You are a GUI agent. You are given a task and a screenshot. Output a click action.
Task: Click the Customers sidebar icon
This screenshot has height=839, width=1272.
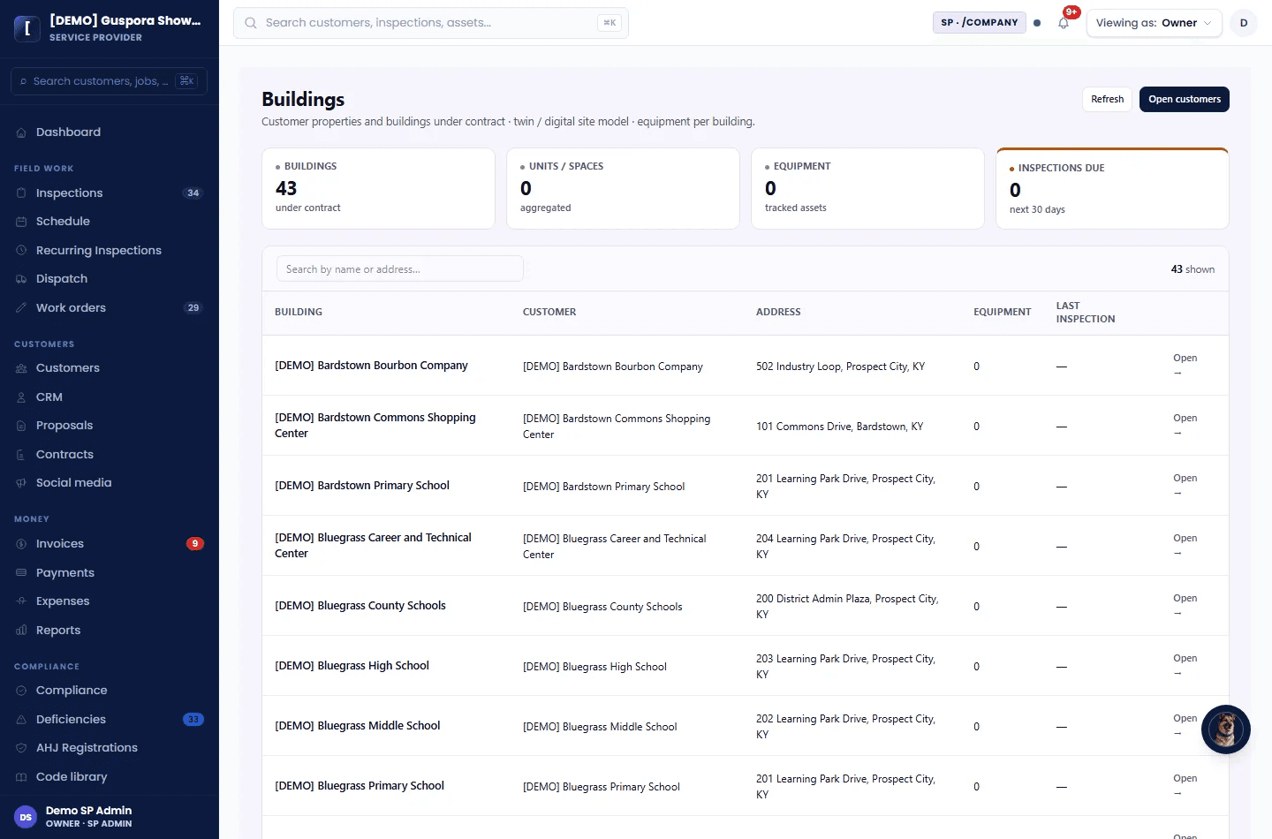tap(21, 368)
